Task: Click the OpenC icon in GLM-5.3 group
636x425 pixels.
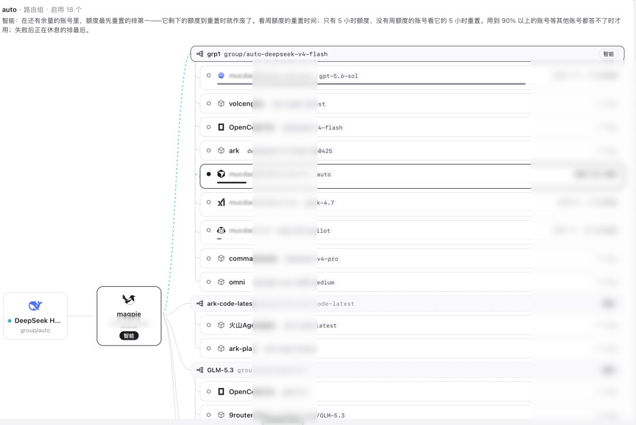Action: point(221,391)
